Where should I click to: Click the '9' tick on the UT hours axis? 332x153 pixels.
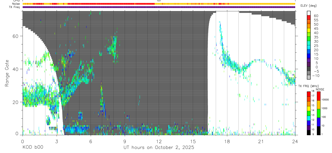click(x=125, y=141)
